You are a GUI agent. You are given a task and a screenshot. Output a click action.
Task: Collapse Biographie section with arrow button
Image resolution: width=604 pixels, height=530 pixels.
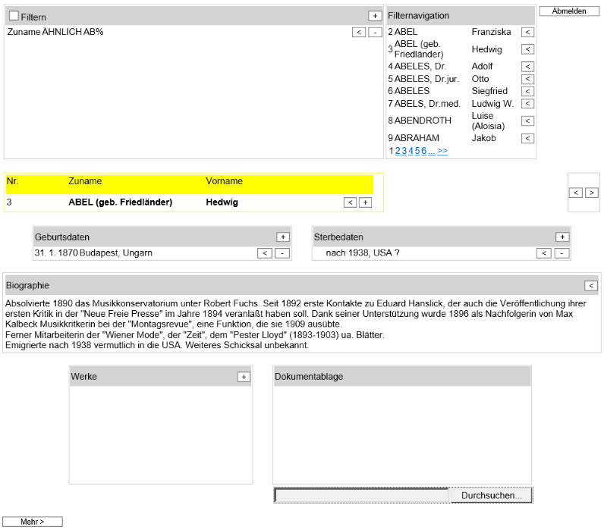point(591,286)
